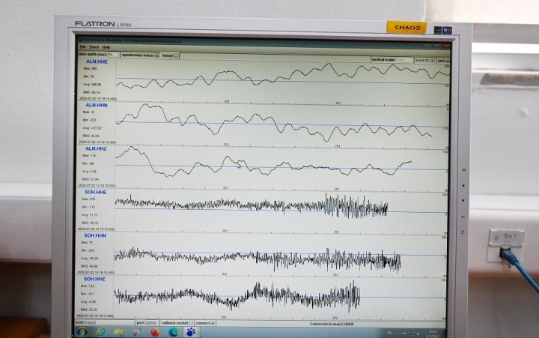Viewport: 539px width, 338px height.
Task: Click the vertical scale input field
Action: click(x=405, y=59)
